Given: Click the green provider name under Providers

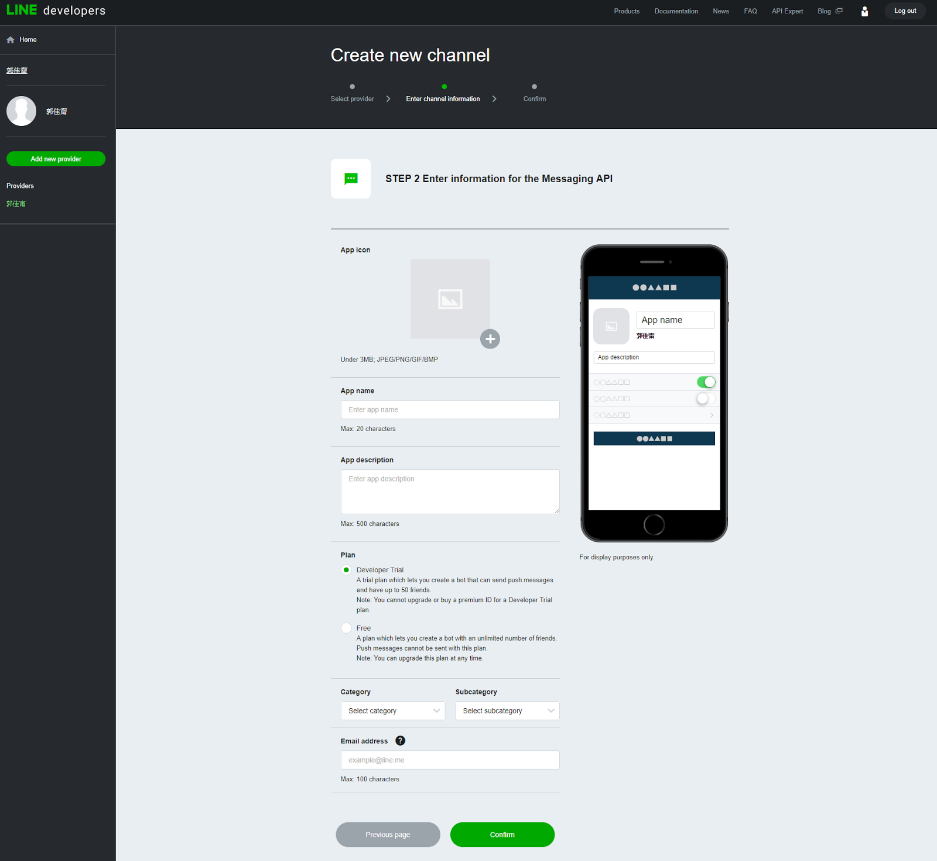Looking at the screenshot, I should coord(16,204).
